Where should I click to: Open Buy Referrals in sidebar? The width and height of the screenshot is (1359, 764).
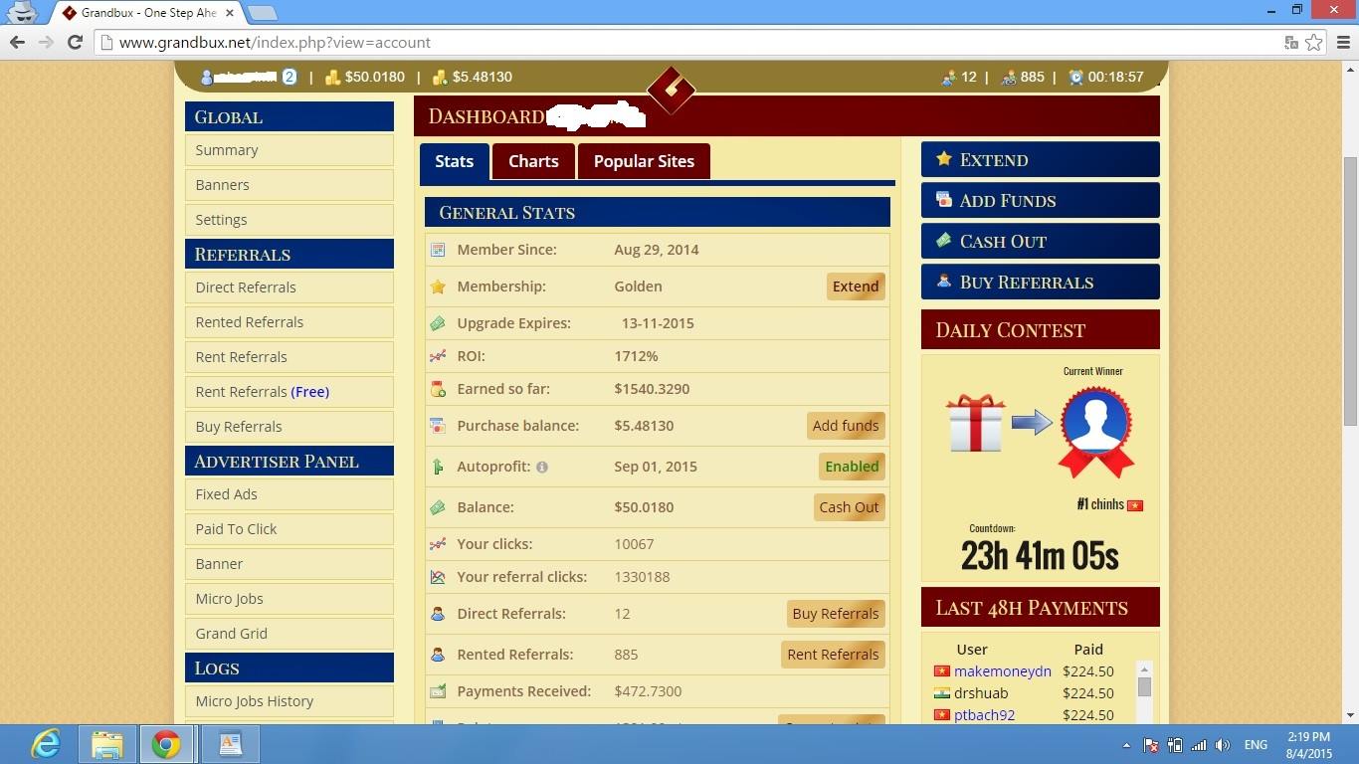pos(290,427)
